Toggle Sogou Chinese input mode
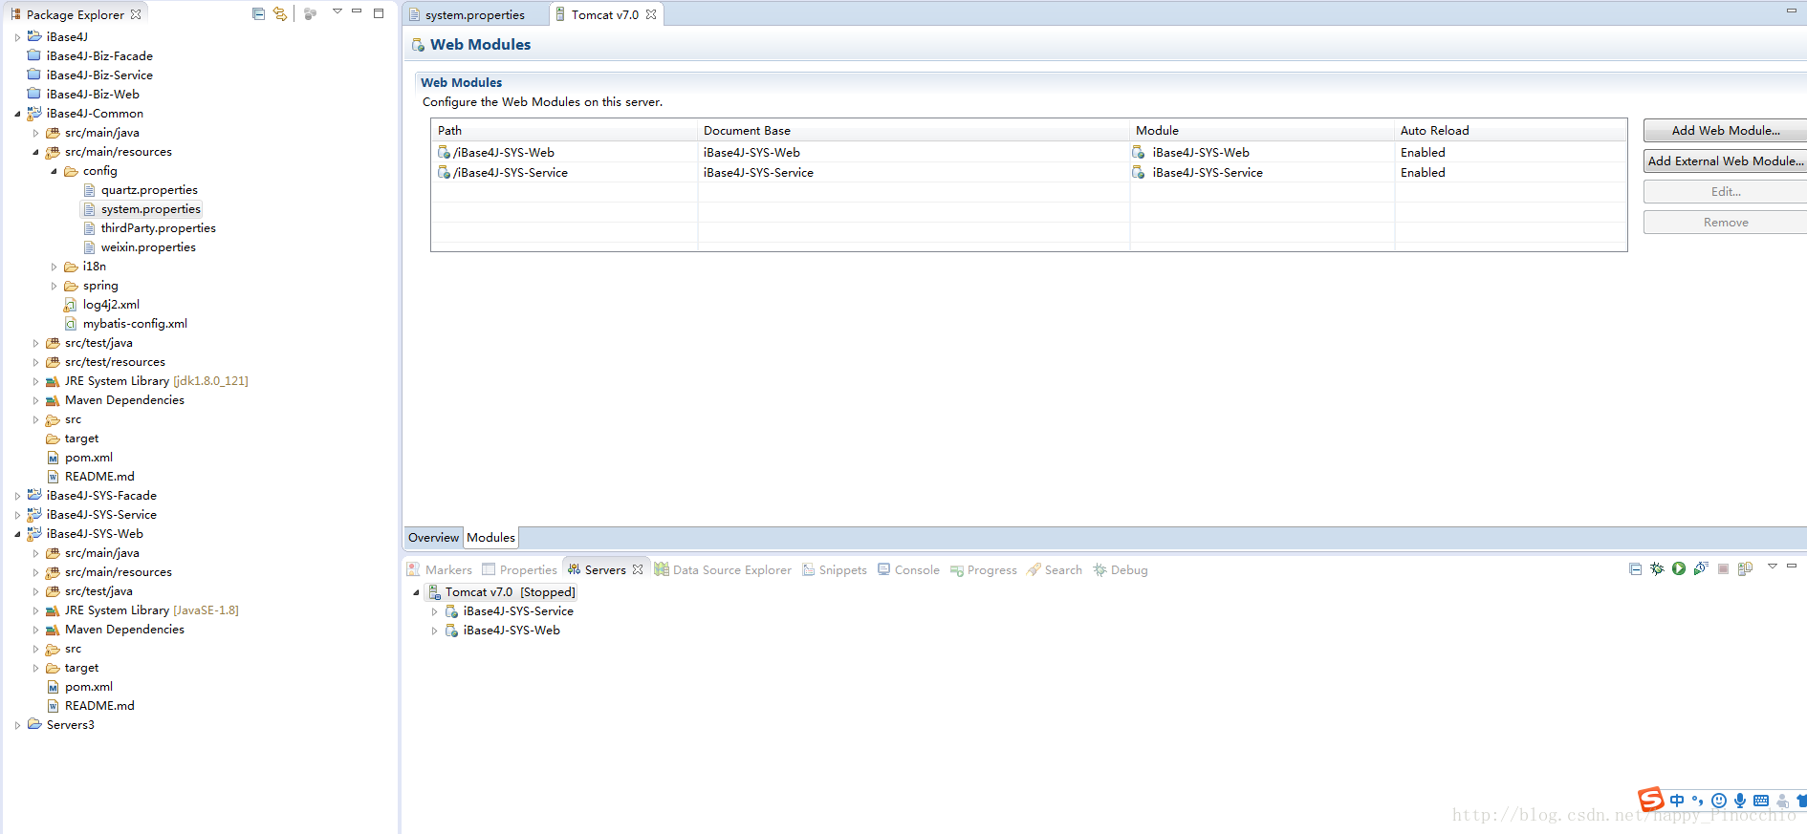The width and height of the screenshot is (1807, 834). pos(1677,801)
